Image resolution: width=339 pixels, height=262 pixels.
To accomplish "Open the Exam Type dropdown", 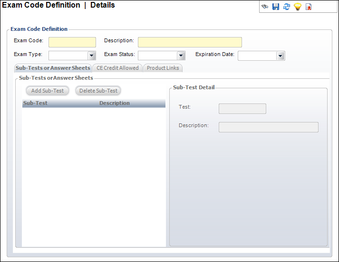I will 92,56.
